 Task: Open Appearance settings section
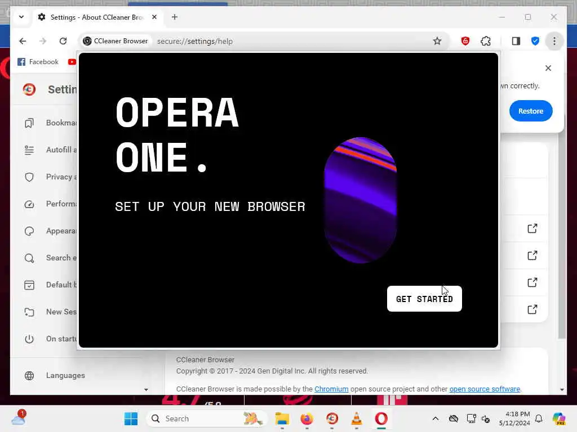pos(51,231)
